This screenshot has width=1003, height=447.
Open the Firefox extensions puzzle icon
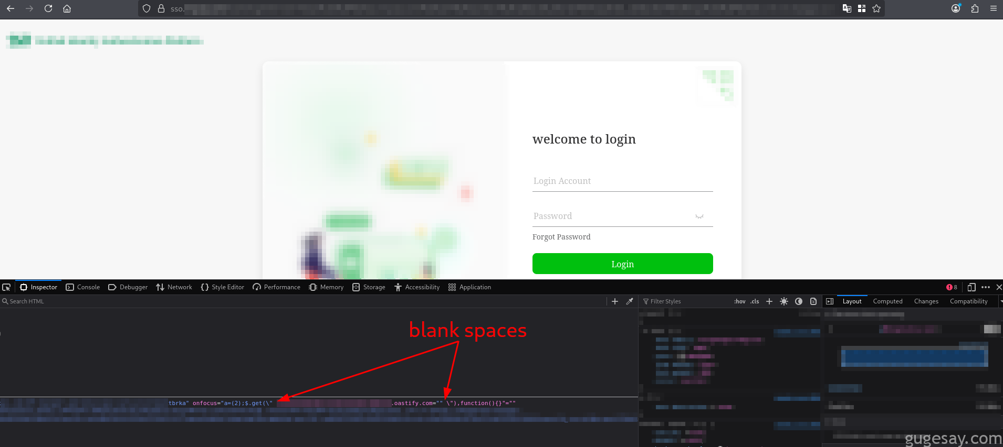pos(975,8)
